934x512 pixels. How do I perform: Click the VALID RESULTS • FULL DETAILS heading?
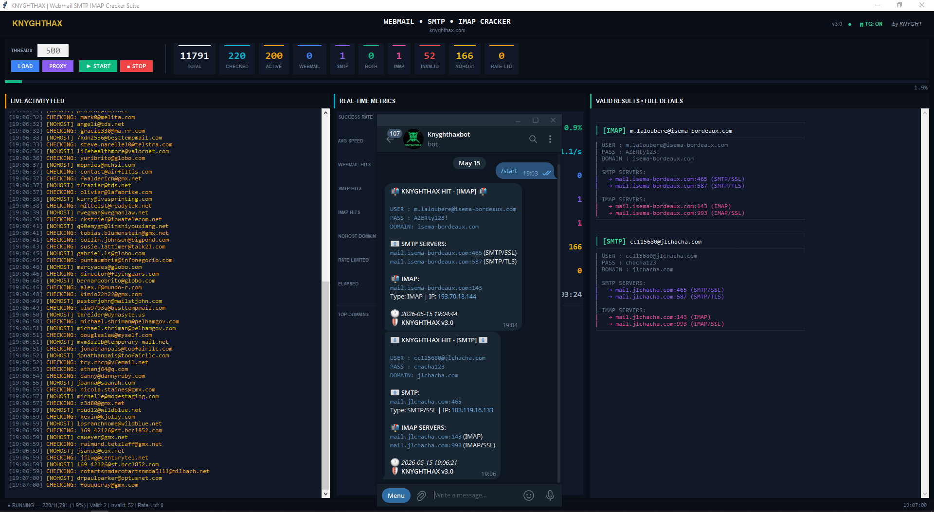[639, 101]
